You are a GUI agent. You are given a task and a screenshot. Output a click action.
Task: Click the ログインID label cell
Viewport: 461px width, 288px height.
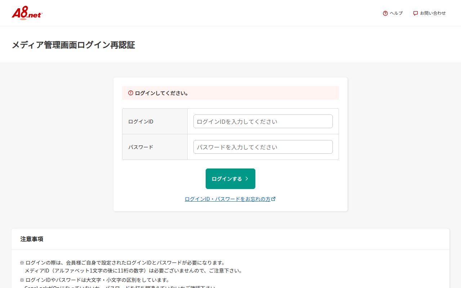click(x=155, y=121)
